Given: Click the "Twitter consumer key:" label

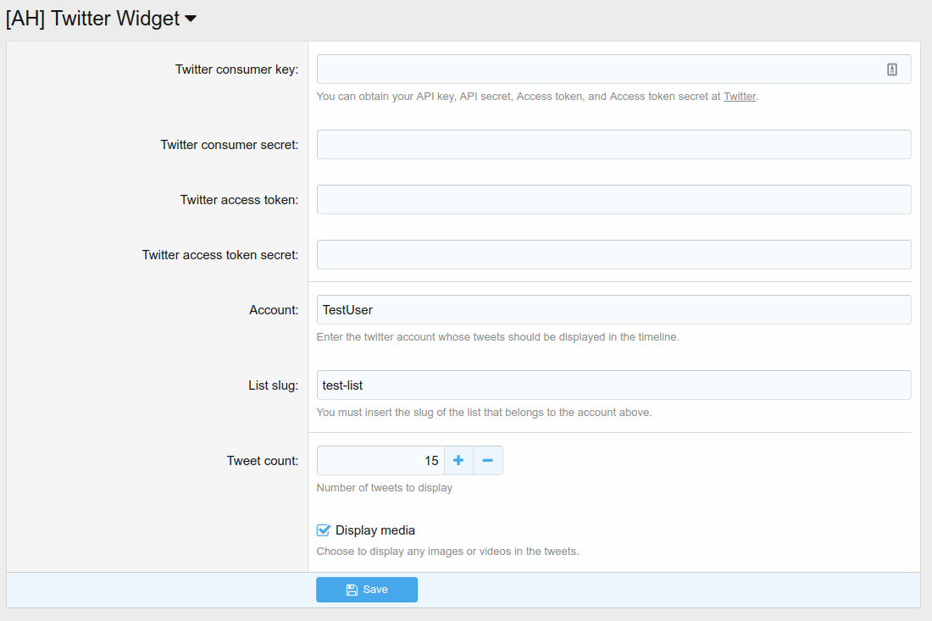Looking at the screenshot, I should (x=236, y=69).
